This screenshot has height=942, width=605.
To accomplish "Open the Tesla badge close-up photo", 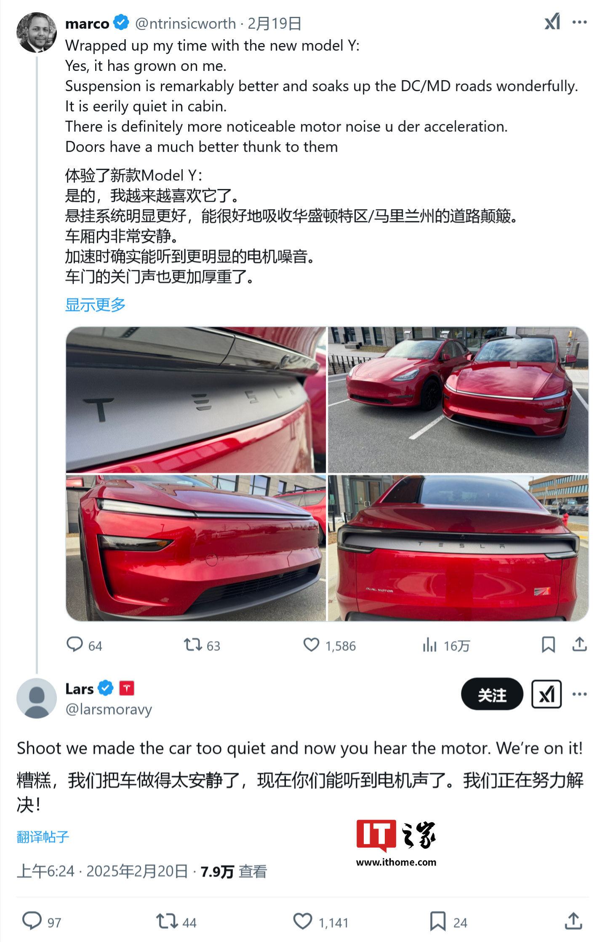I will tap(196, 400).
